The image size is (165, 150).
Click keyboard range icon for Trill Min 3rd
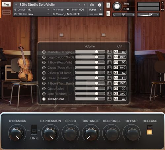tap(109, 99)
